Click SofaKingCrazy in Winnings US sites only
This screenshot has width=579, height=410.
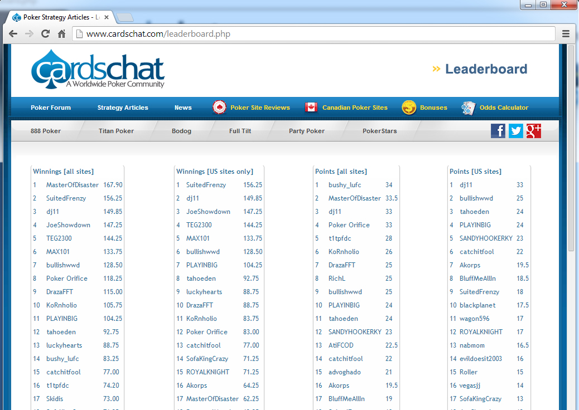tap(207, 359)
